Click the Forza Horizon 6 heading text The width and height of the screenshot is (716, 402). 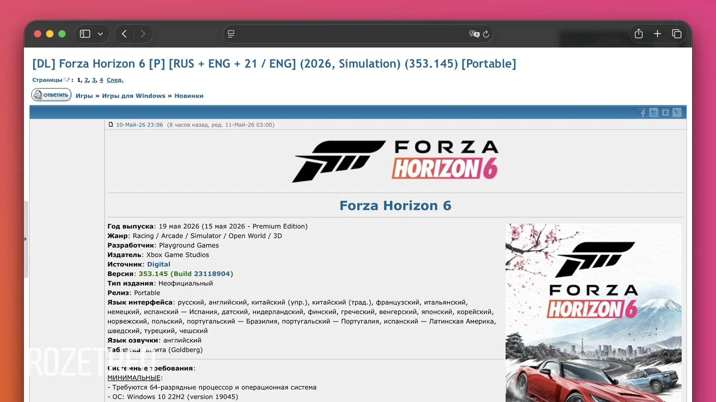pos(395,205)
